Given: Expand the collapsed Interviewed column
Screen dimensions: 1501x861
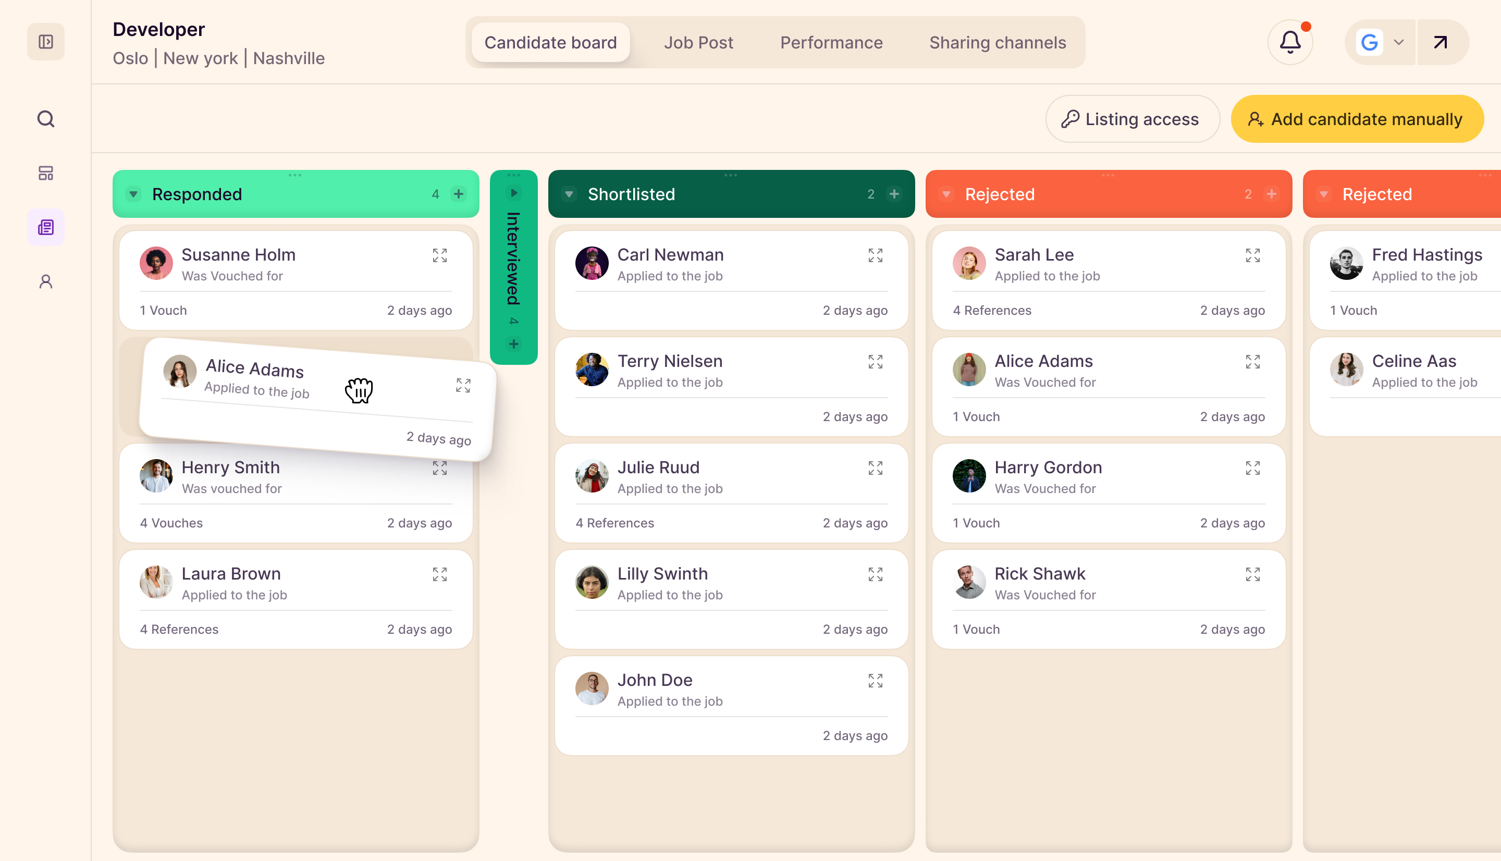Looking at the screenshot, I should click(x=514, y=193).
